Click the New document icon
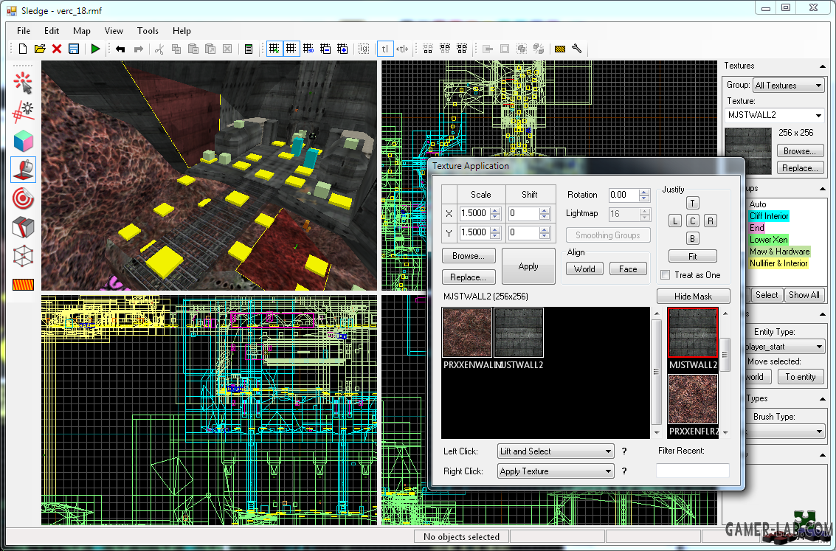This screenshot has height=551, width=836. (x=22, y=49)
